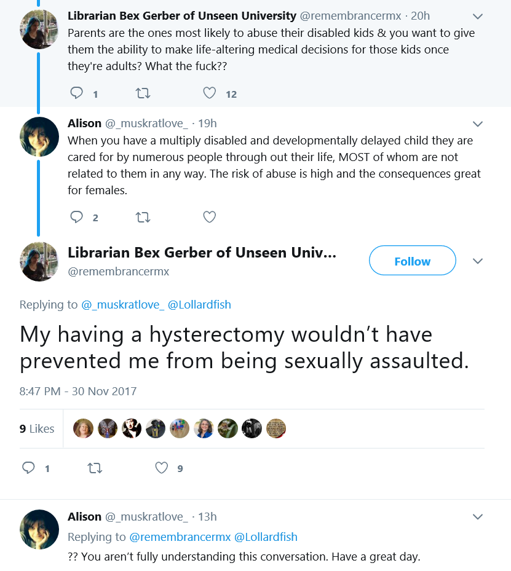Like the main tweet with 9 likes
Viewport: 511px width, 571px height.
161,468
